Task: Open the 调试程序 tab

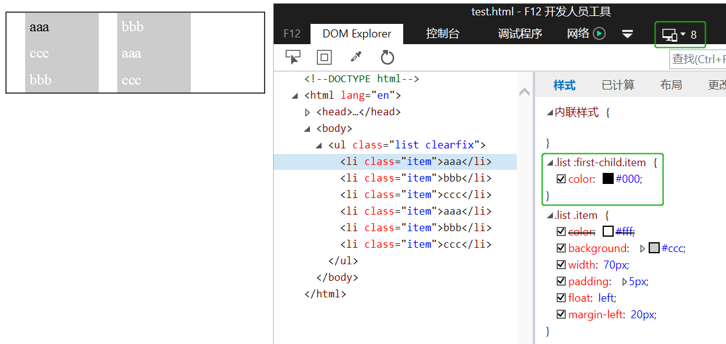Action: (520, 34)
